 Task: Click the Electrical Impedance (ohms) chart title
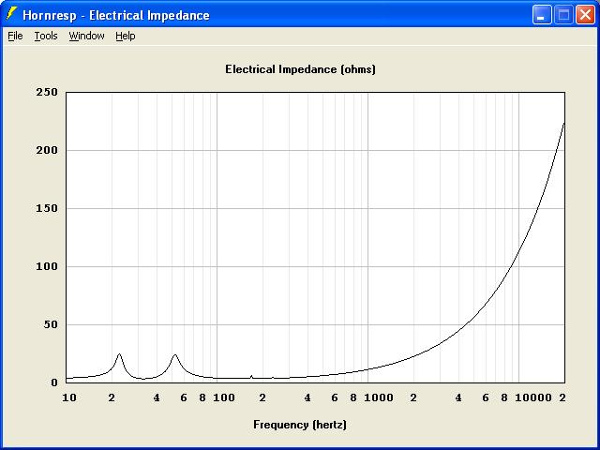pyautogui.click(x=300, y=69)
